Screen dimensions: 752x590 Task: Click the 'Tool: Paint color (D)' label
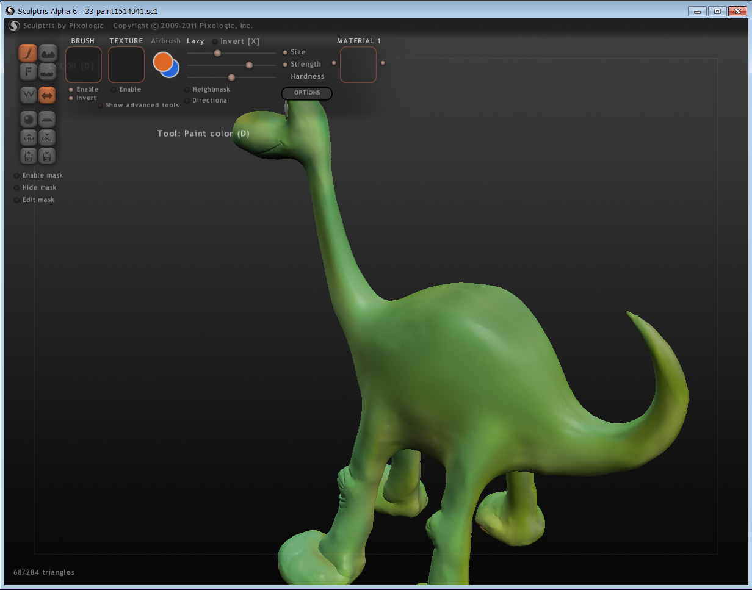(x=203, y=134)
